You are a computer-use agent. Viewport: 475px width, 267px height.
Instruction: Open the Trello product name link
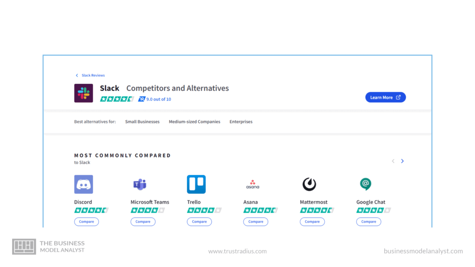tap(194, 202)
